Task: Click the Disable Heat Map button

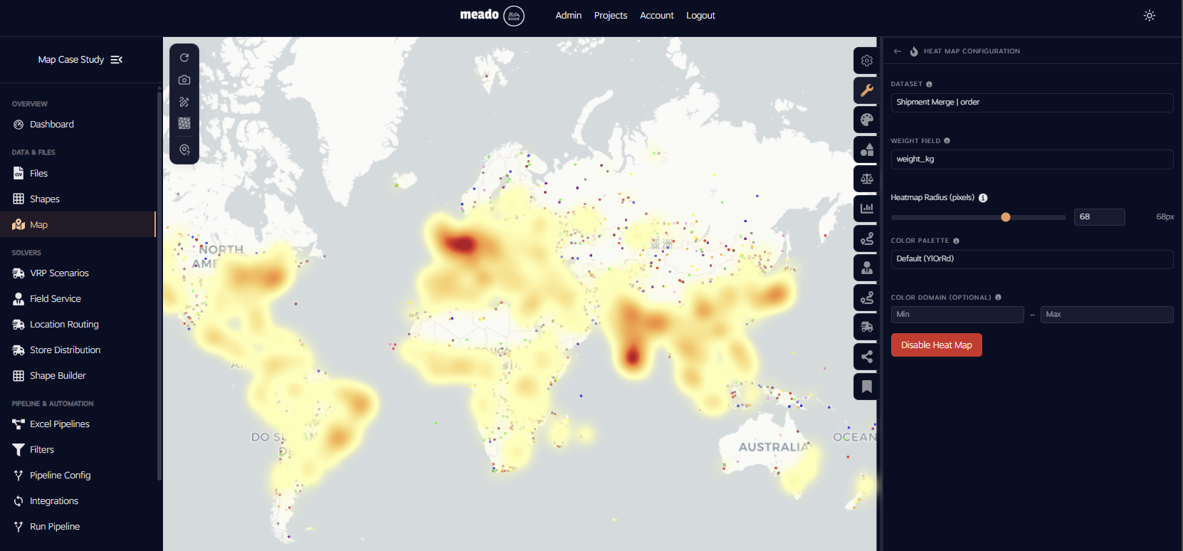Action: click(937, 345)
